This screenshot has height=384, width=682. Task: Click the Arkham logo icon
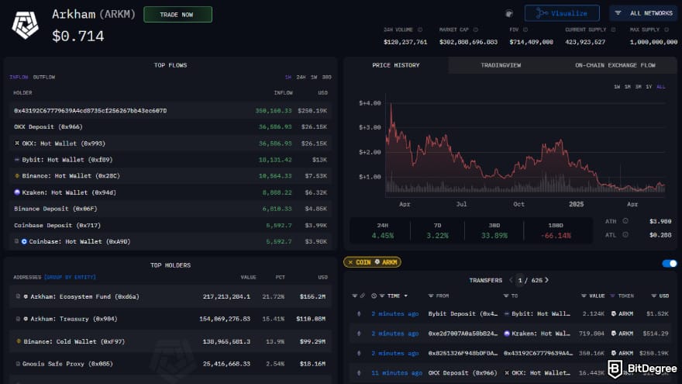pos(25,25)
